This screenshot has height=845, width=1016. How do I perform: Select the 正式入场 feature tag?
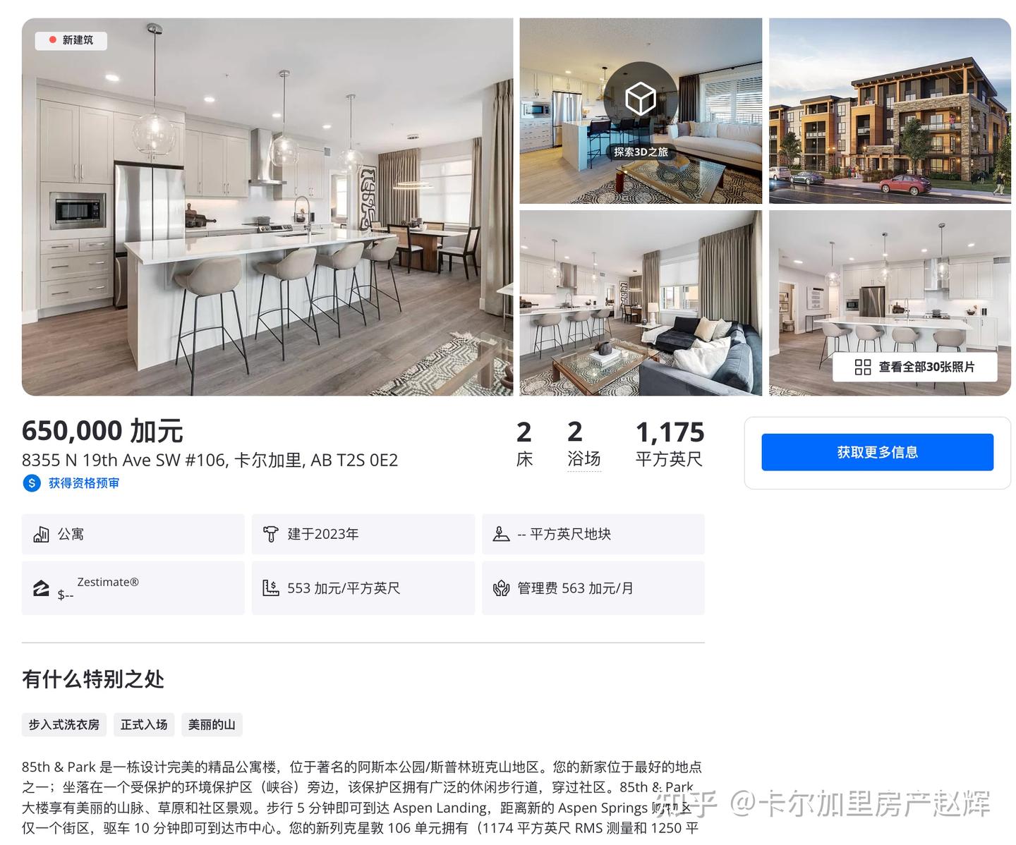(144, 724)
